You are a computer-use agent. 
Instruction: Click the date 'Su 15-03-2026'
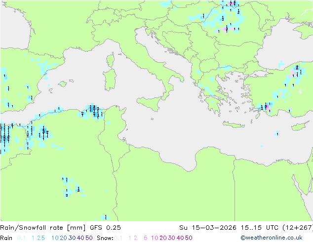point(208,228)
